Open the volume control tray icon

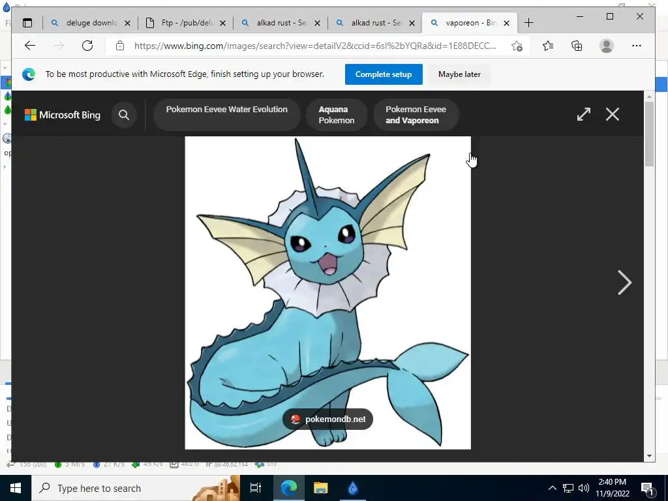[584, 488]
